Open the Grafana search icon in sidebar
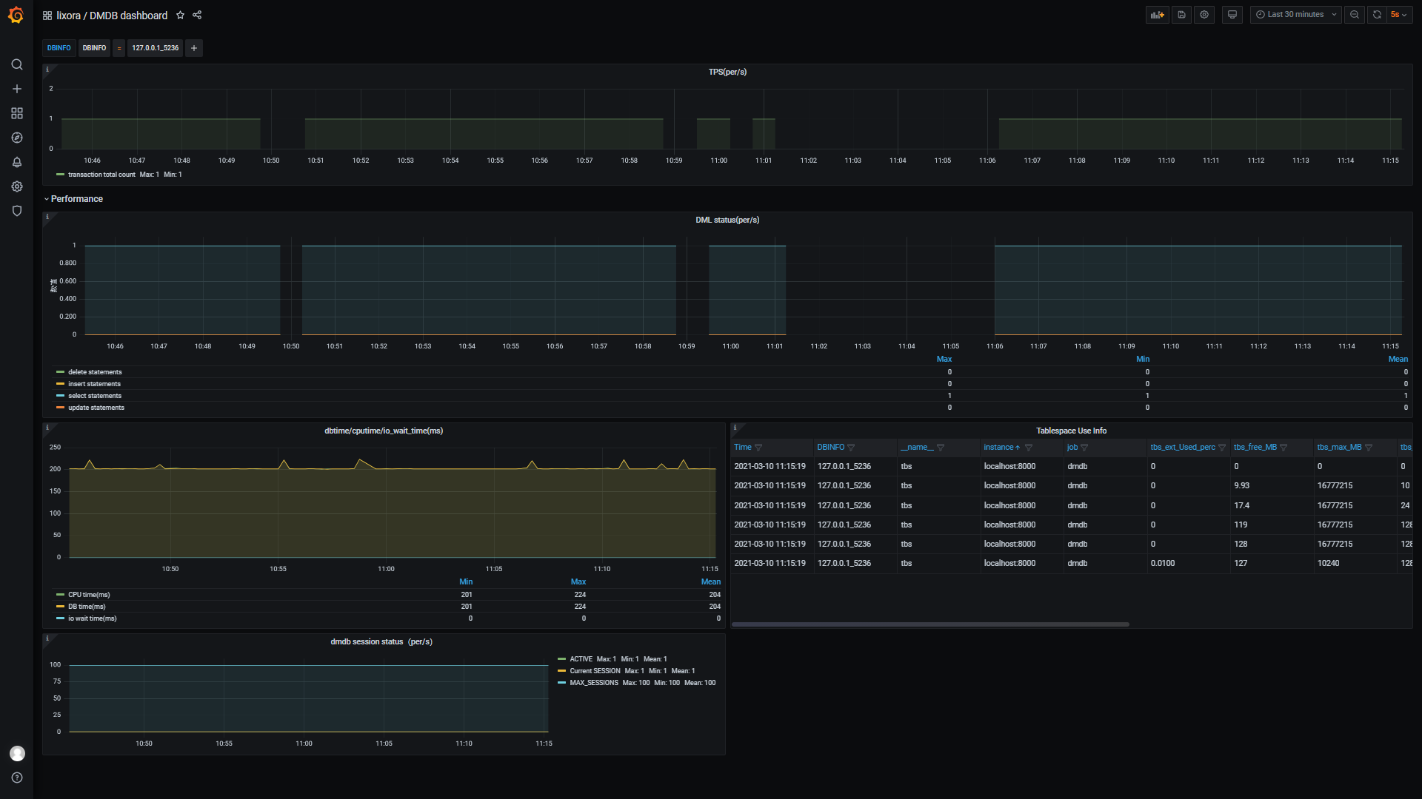The height and width of the screenshot is (799, 1422). [16, 64]
